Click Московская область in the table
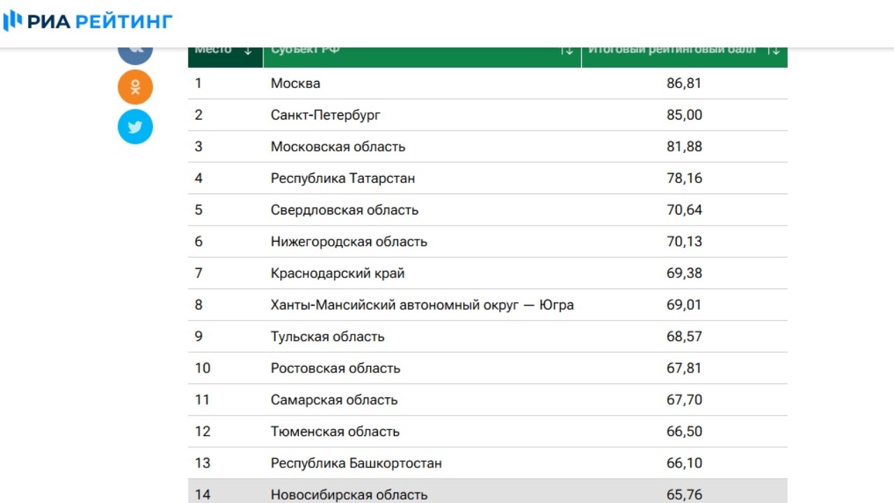The image size is (894, 503). 338,147
